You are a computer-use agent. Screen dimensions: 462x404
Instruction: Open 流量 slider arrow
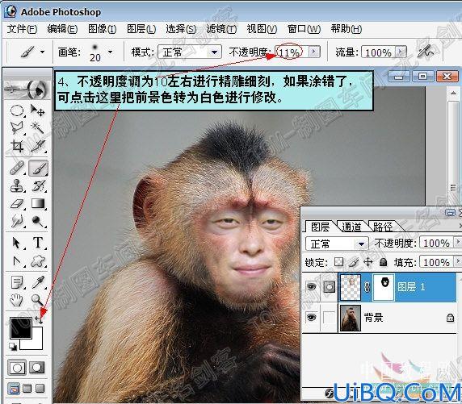(401, 52)
